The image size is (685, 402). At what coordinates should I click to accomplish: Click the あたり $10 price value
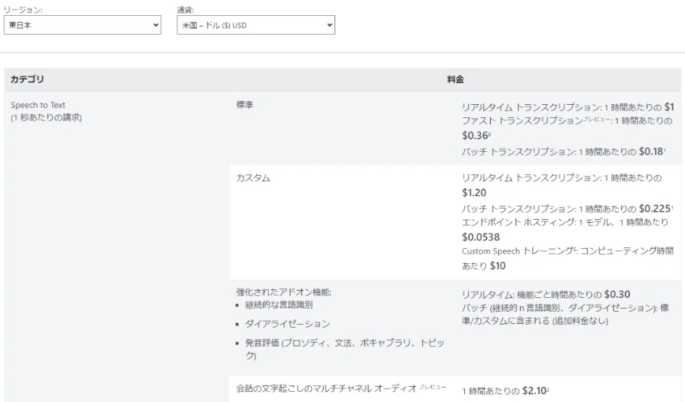tap(484, 266)
